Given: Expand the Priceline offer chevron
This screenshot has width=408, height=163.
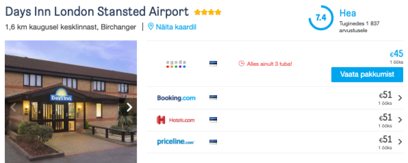Looking at the screenshot, I should coord(400,141).
